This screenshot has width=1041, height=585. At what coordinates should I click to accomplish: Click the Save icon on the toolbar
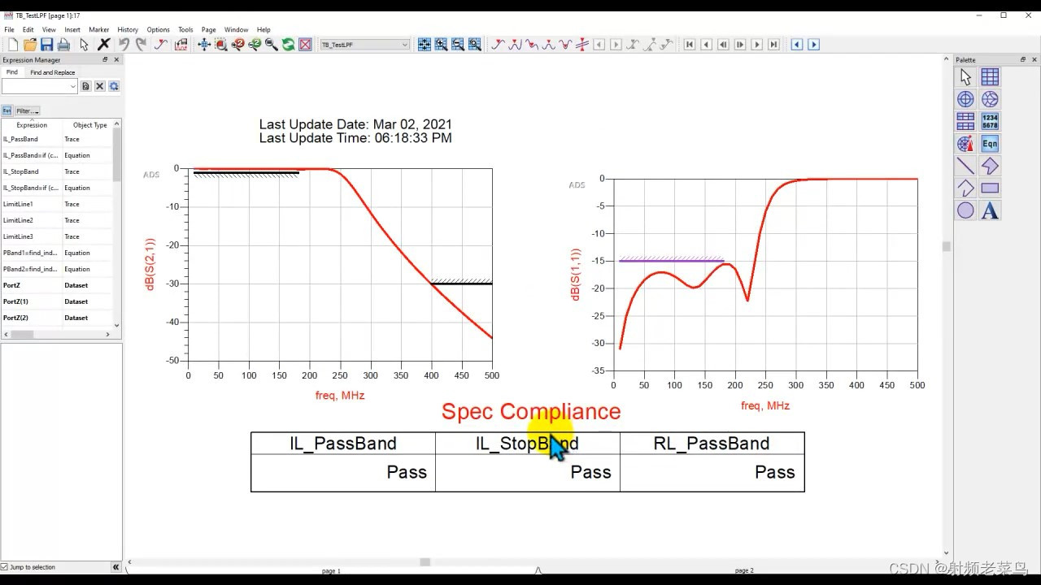[x=46, y=44]
